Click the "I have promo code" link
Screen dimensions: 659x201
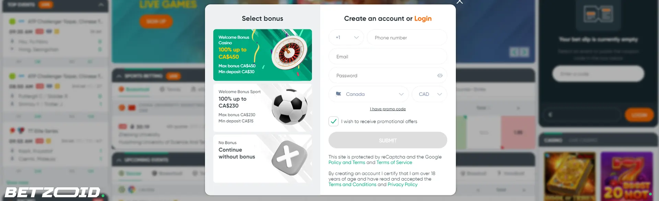pyautogui.click(x=388, y=109)
